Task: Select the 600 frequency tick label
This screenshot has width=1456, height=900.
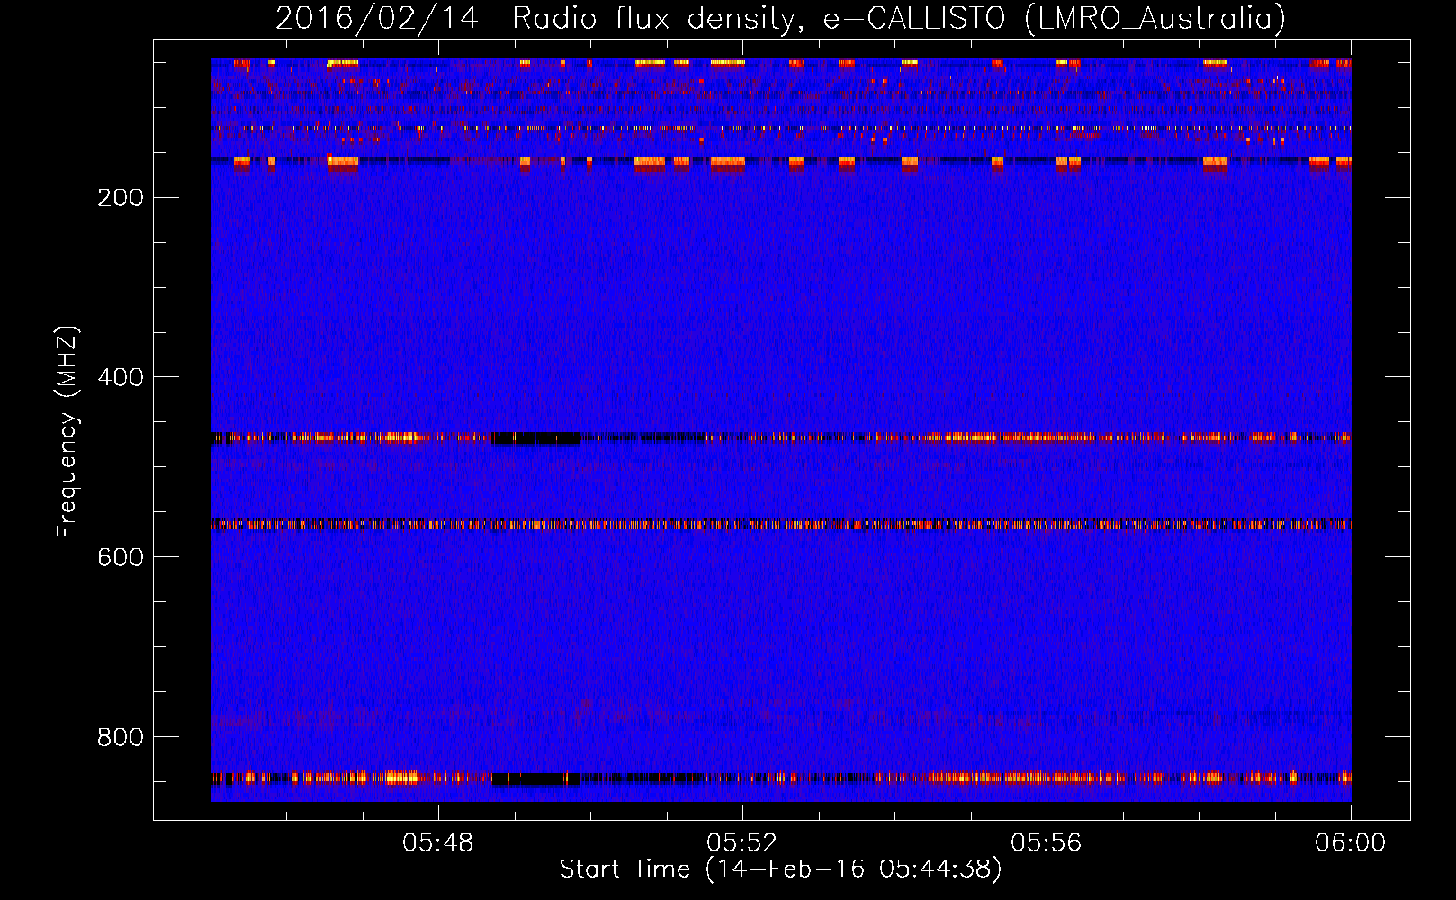Action: coord(121,558)
